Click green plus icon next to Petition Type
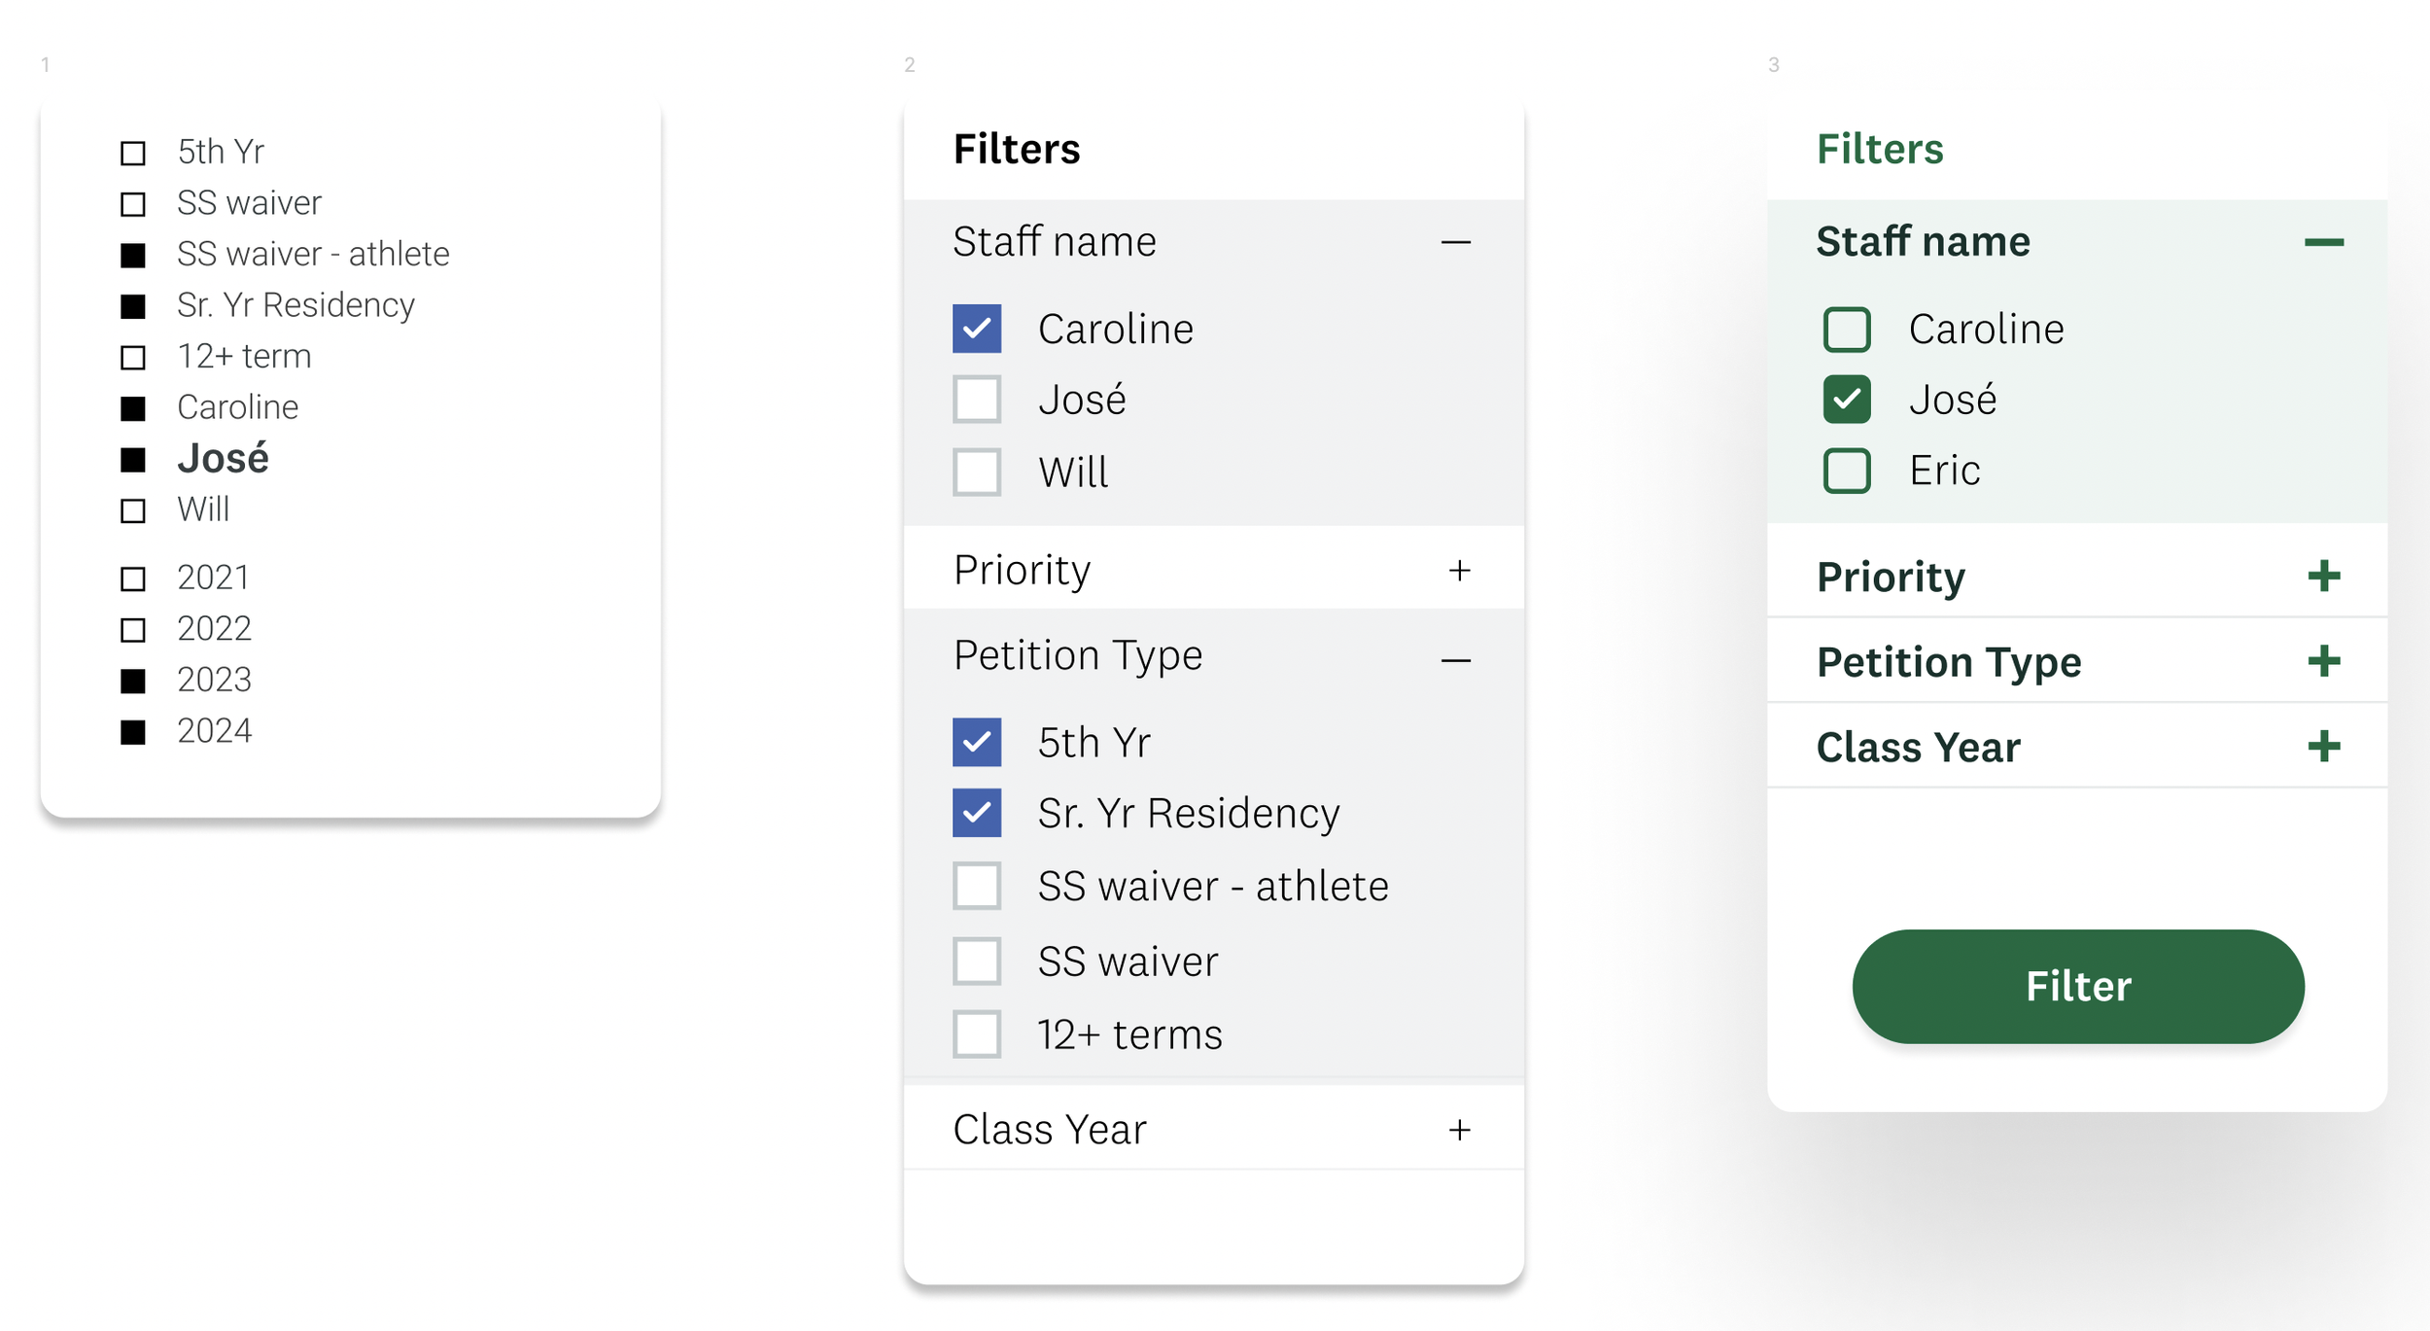The width and height of the screenshot is (2430, 1331). [x=2323, y=662]
